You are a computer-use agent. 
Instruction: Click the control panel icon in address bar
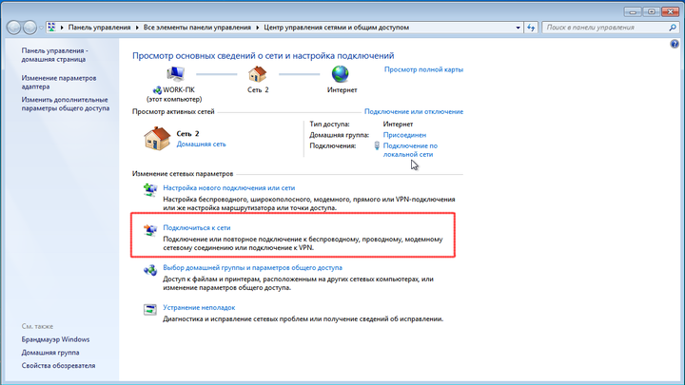pyautogui.click(x=51, y=27)
